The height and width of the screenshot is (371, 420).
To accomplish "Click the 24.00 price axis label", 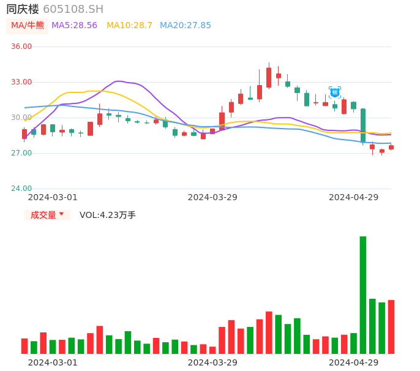I will click(x=21, y=189).
